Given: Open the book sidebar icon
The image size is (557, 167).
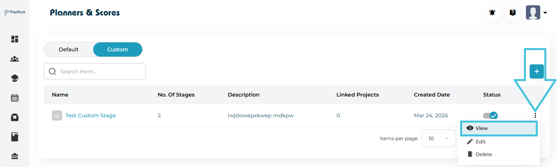Looking at the screenshot, I should (x=15, y=137).
